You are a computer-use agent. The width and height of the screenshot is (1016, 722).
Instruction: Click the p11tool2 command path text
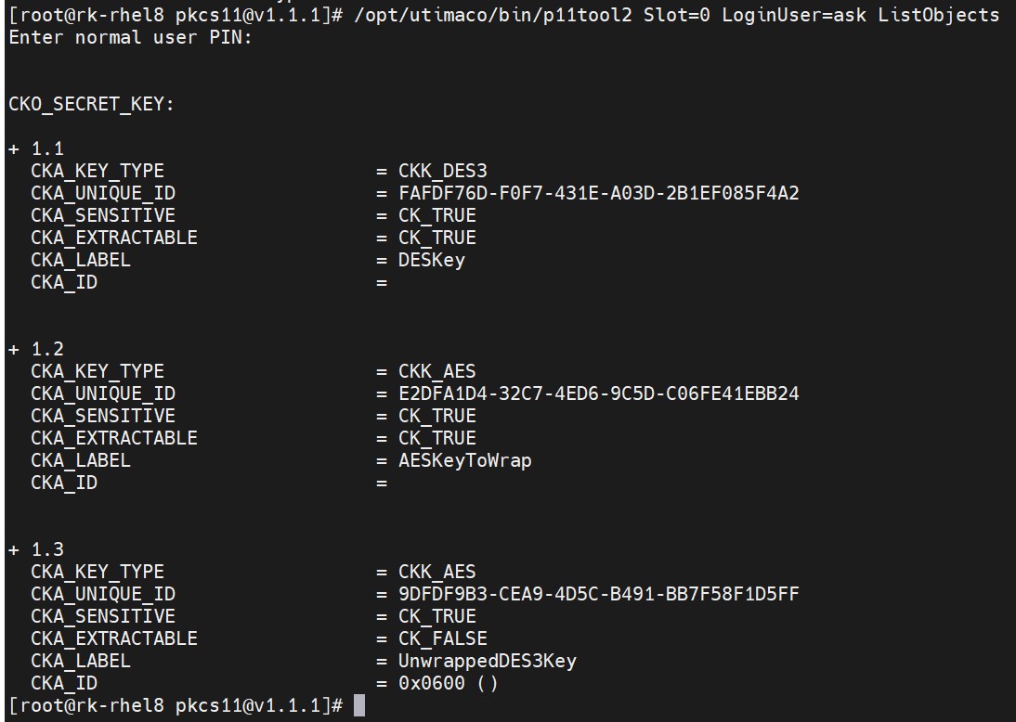click(x=492, y=15)
